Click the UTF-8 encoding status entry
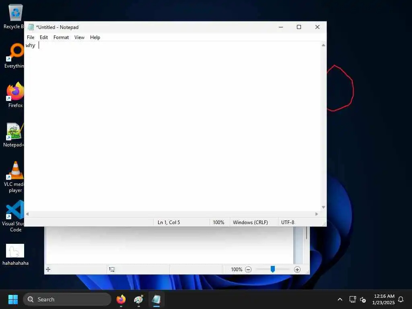This screenshot has height=309, width=412. (288, 222)
